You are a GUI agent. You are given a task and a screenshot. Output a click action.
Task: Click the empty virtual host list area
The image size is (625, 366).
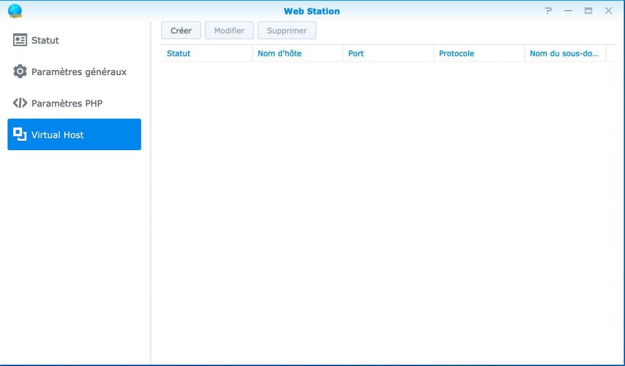point(384,206)
